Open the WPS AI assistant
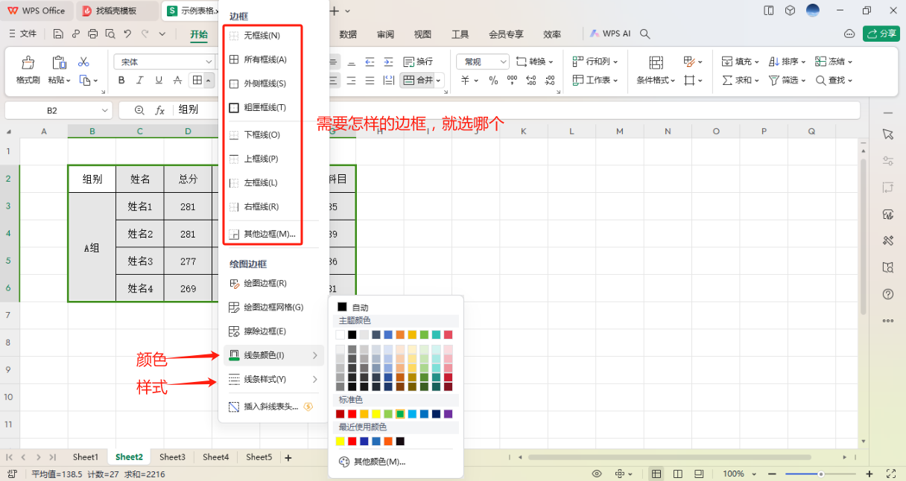The width and height of the screenshot is (906, 481). pos(610,34)
